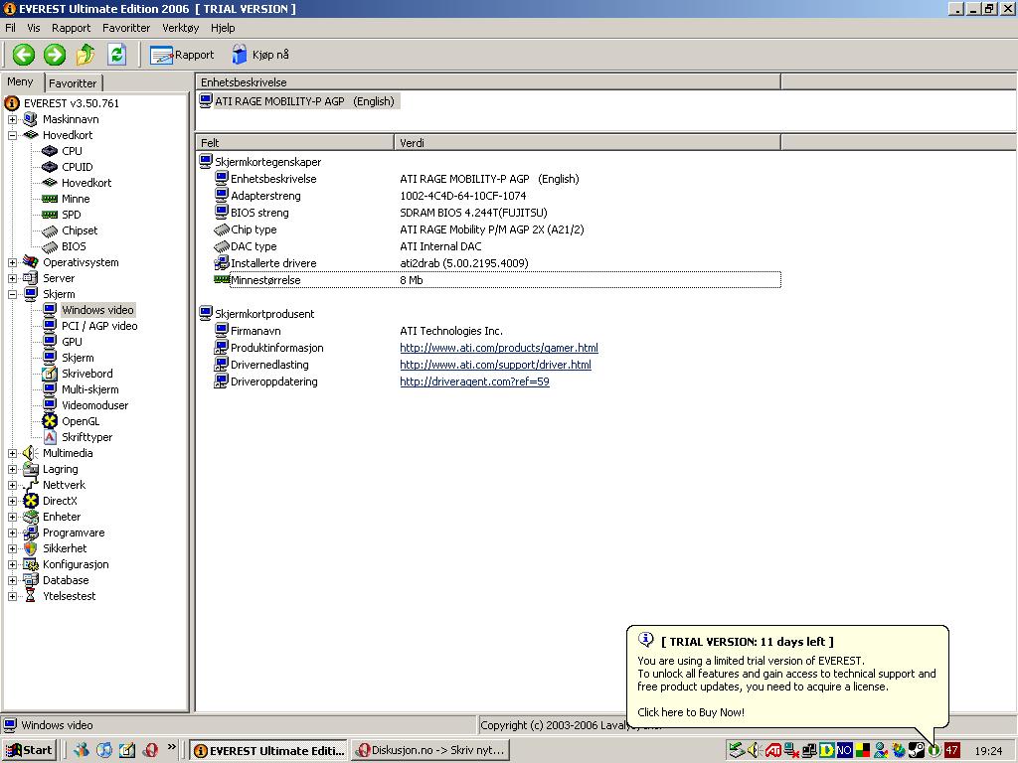This screenshot has height=763, width=1018.
Task: Open the ATI gamer.html product link
Action: 499,348
